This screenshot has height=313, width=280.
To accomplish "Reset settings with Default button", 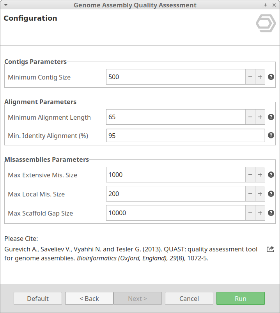I will click(x=38, y=299).
